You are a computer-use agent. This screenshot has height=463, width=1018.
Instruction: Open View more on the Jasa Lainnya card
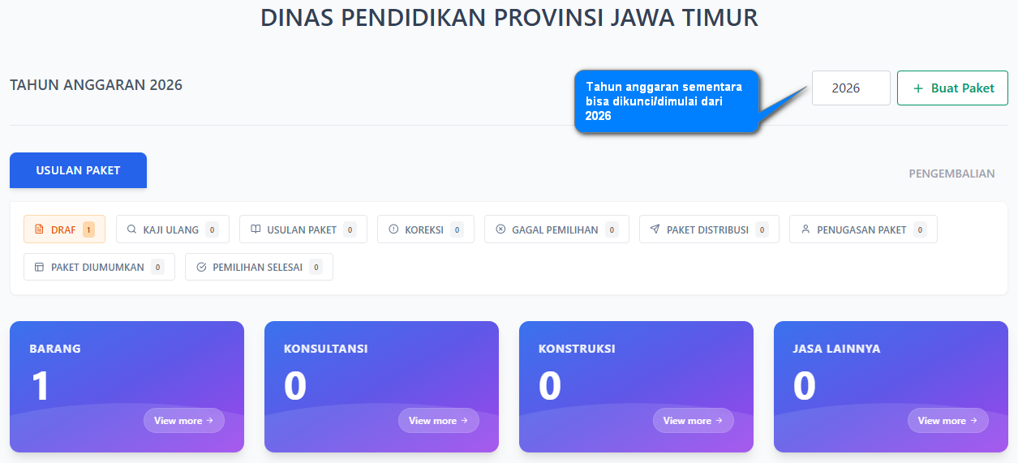[x=948, y=421]
